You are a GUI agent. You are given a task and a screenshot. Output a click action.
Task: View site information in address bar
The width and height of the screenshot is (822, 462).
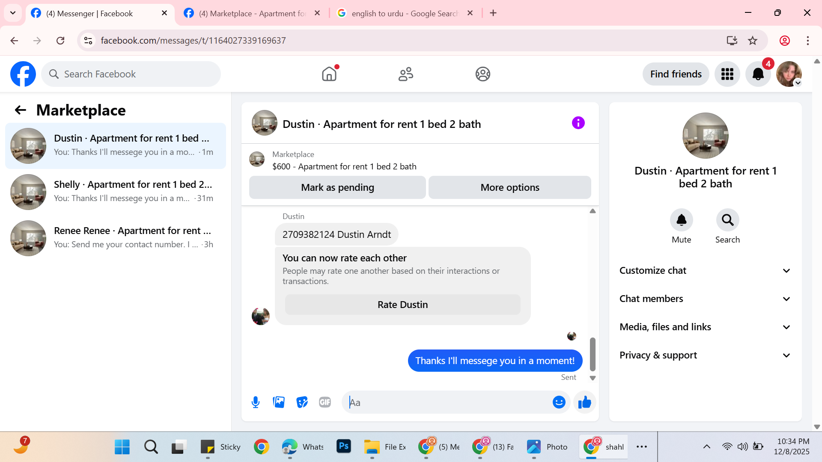coord(88,41)
